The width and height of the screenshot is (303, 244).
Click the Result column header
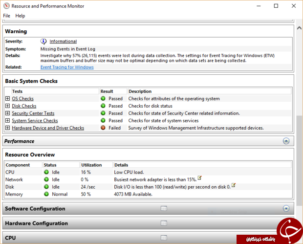pos(113,91)
